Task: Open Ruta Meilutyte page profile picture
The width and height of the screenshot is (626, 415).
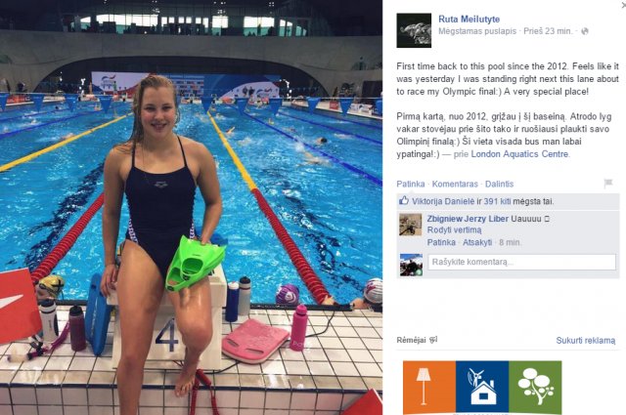Action: tap(414, 30)
